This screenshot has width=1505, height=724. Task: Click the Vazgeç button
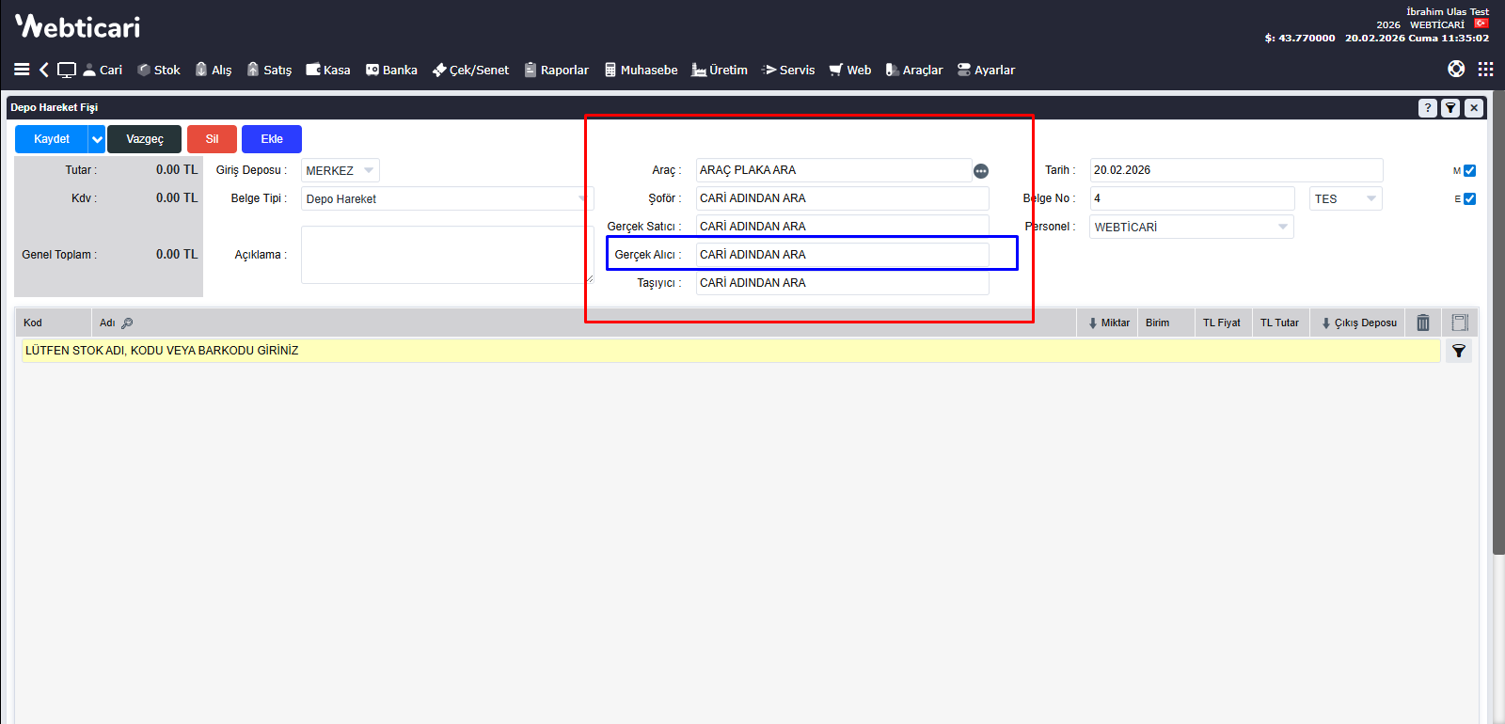[x=144, y=139]
